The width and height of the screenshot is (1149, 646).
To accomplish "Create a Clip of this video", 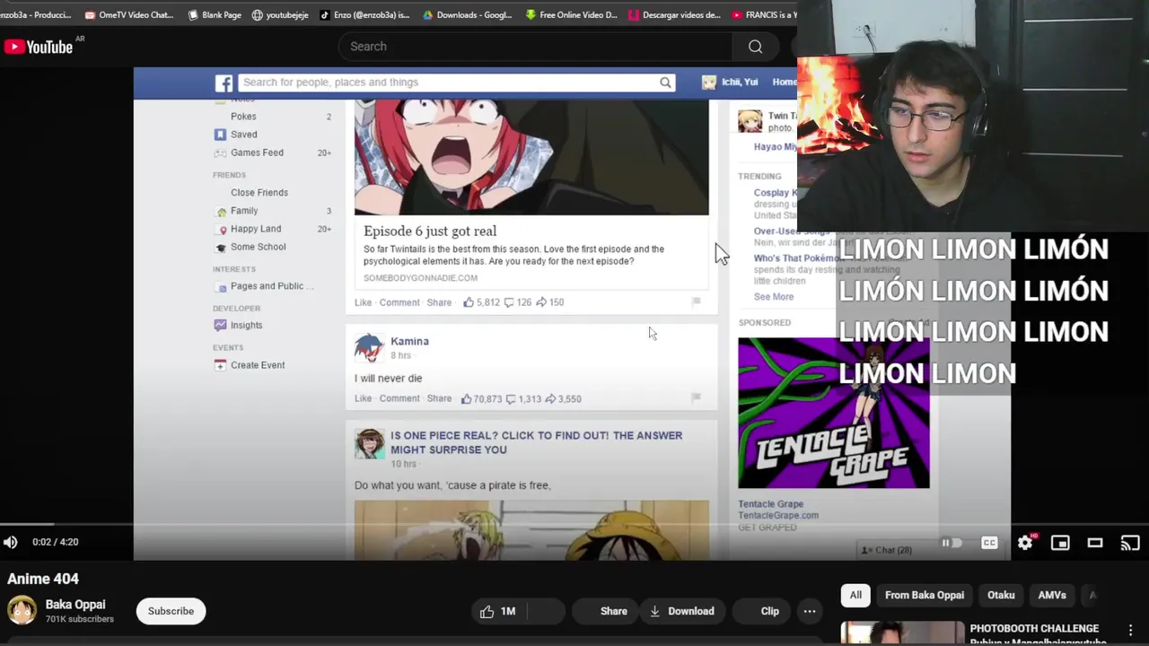I will point(761,611).
